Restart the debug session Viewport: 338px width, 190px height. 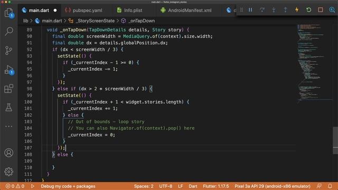point(308,10)
